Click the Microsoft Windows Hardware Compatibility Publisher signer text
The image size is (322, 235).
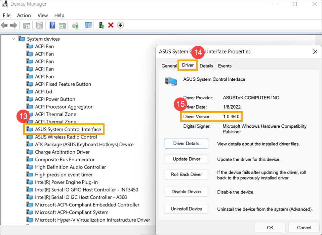(265, 129)
